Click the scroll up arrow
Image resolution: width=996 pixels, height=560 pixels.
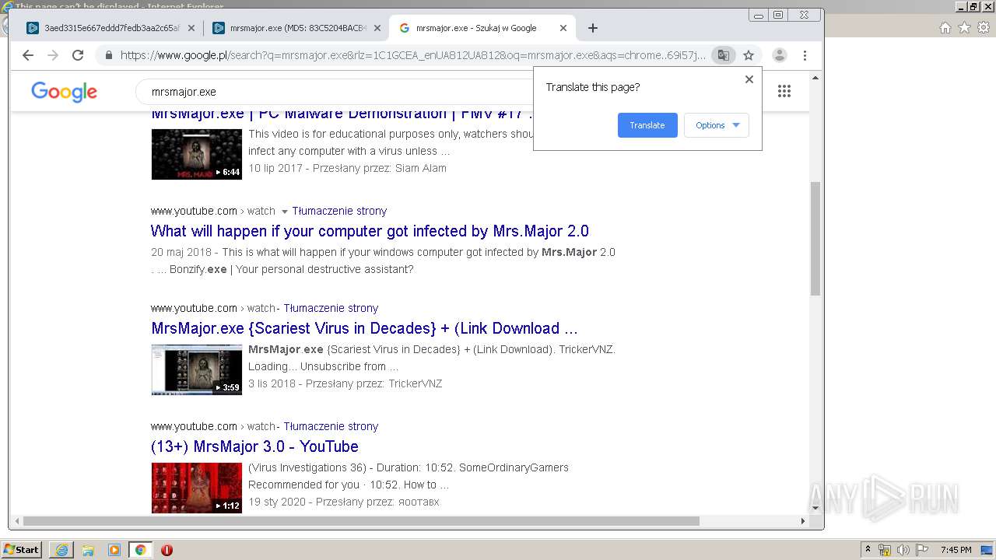(x=815, y=78)
